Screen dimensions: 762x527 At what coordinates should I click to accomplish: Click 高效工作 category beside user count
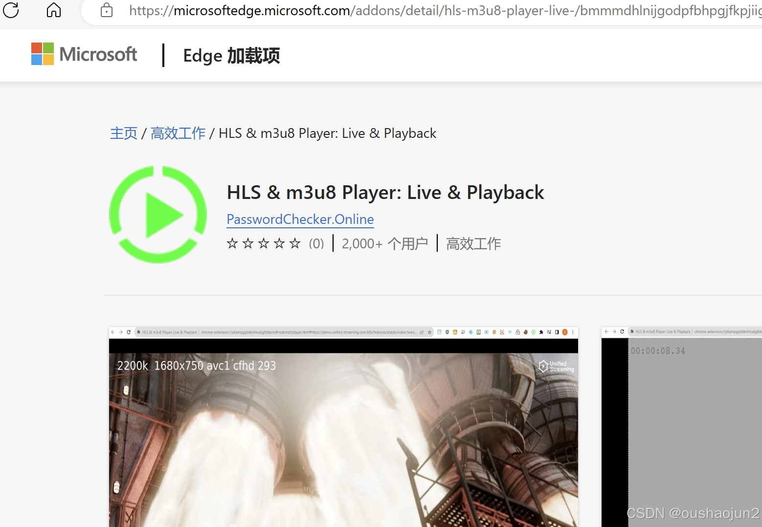tap(473, 243)
